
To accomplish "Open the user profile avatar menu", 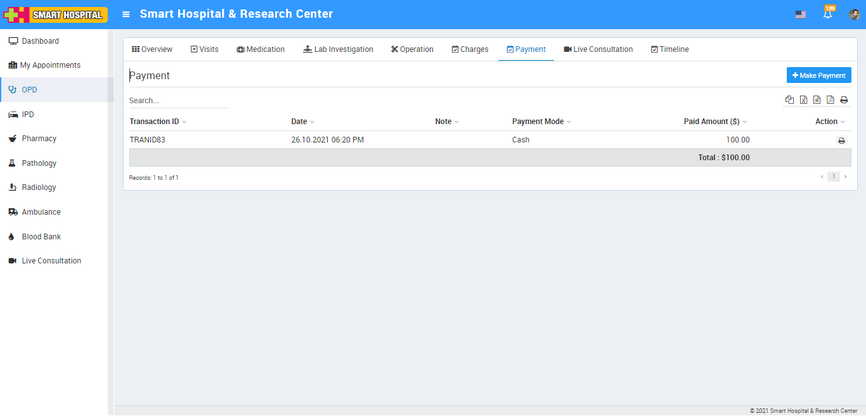I will 854,15.
